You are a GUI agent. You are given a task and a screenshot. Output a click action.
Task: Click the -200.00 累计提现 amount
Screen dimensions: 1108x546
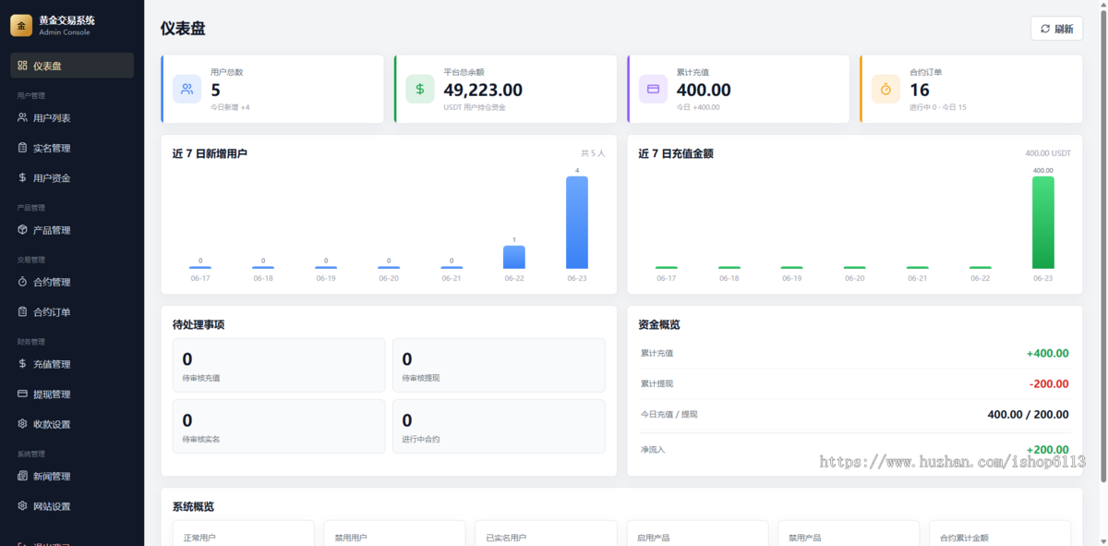(1049, 383)
